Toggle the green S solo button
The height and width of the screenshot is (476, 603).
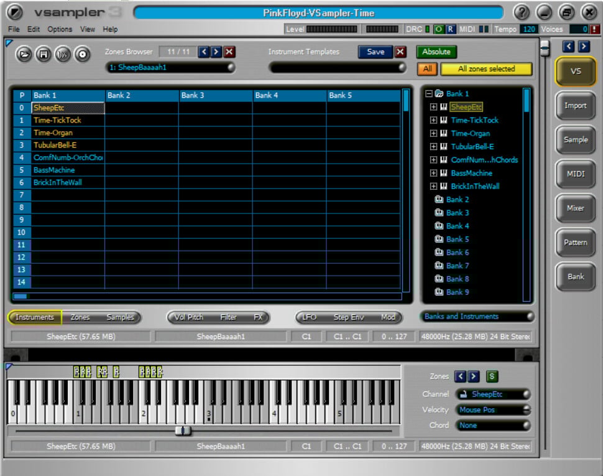coord(492,376)
